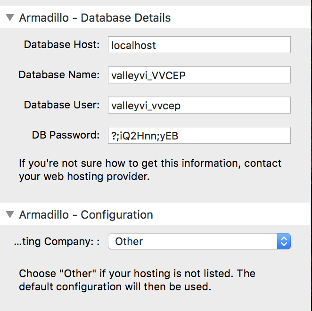Viewport: 312px width, 311px height.
Task: Click the truncated '...ting Company:' label
Action: [57, 242]
